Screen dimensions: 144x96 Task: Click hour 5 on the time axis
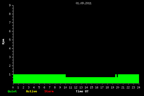pos(39,87)
